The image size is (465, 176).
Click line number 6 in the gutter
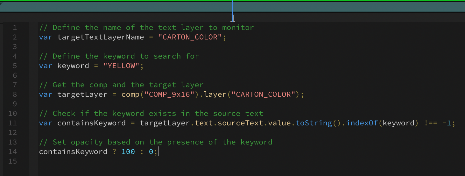click(15, 75)
